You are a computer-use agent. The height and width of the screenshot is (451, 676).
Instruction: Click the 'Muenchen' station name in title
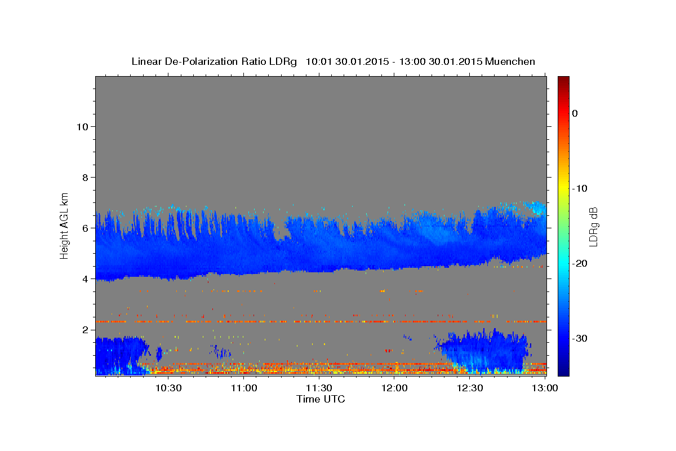click(x=510, y=61)
